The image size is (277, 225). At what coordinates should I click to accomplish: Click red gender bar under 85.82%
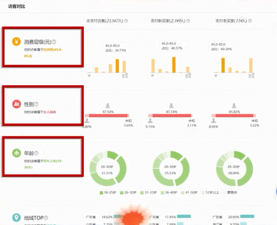click(234, 116)
